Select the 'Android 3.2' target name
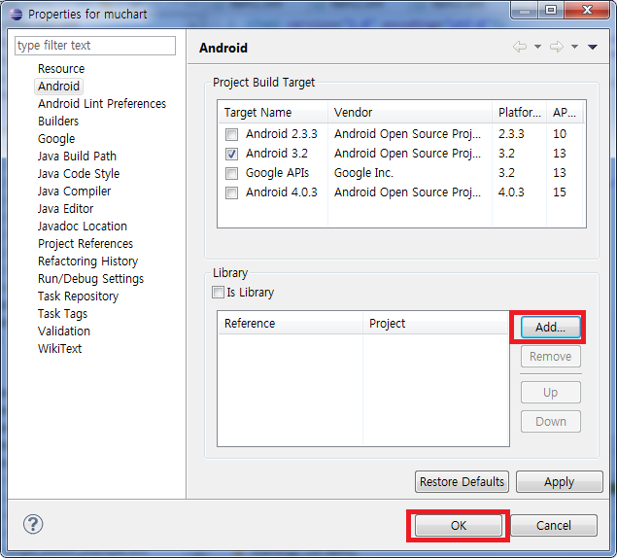 click(277, 154)
